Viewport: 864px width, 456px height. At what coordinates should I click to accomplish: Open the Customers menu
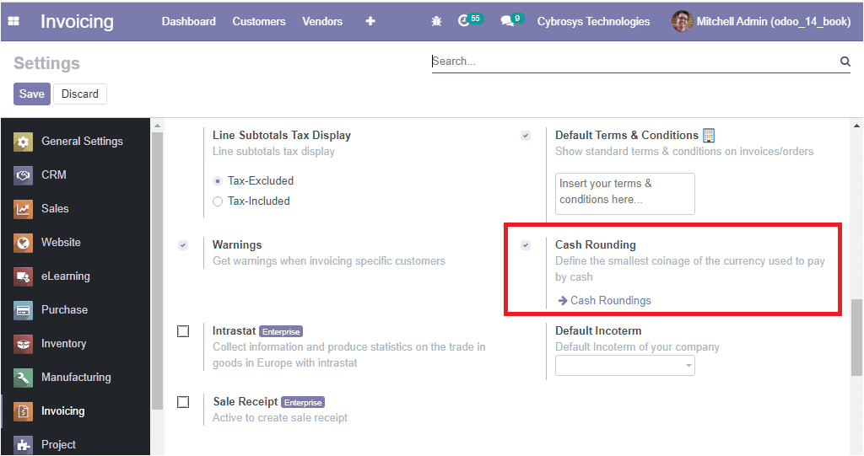point(258,21)
